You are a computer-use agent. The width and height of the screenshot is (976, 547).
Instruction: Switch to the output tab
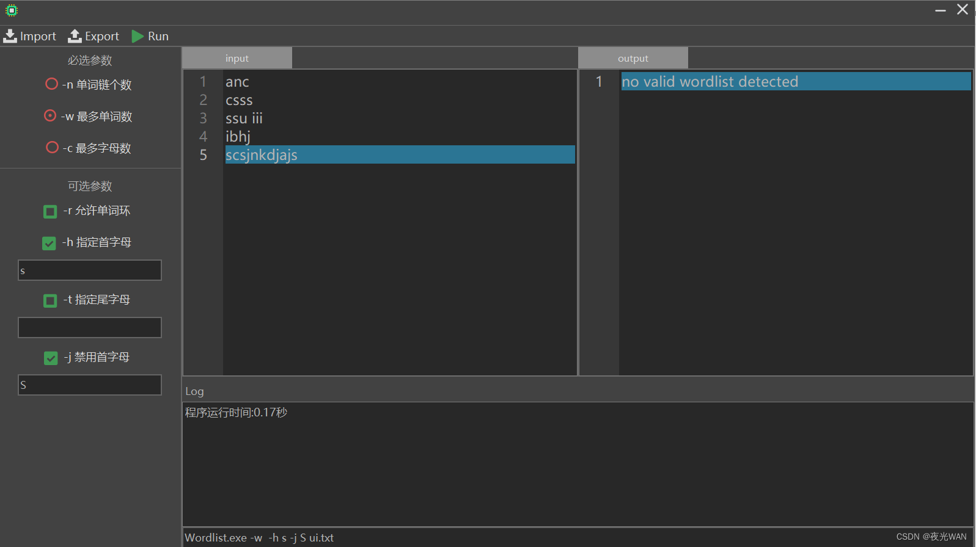click(633, 59)
